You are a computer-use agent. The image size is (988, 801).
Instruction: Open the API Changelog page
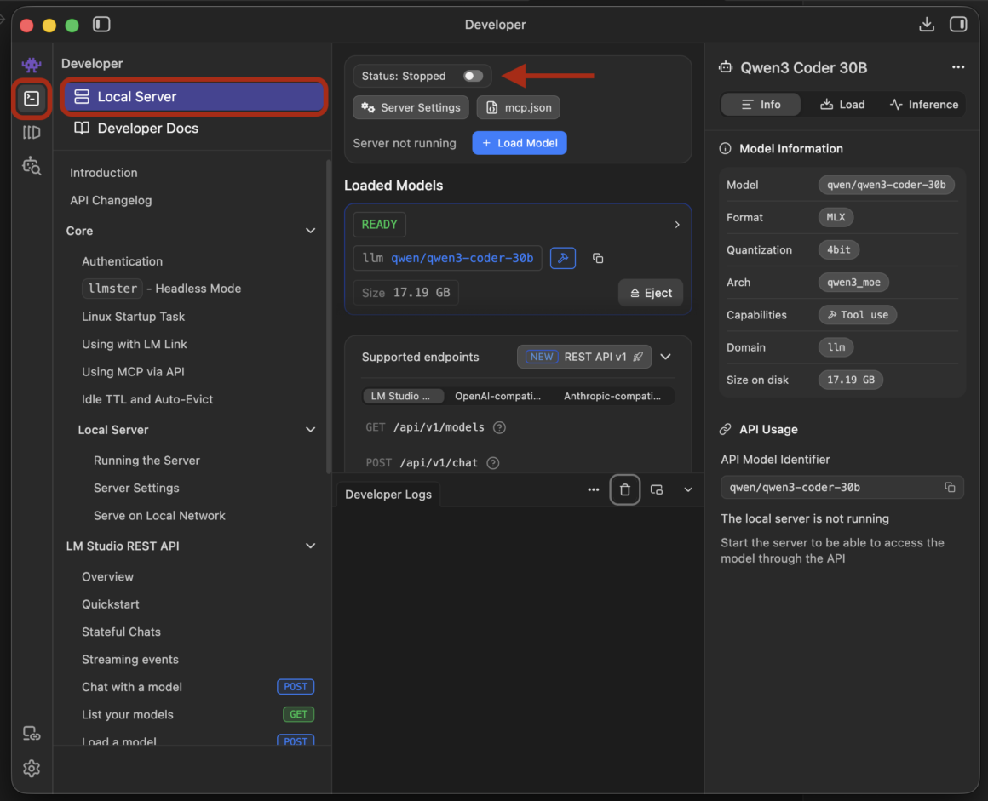click(x=111, y=200)
